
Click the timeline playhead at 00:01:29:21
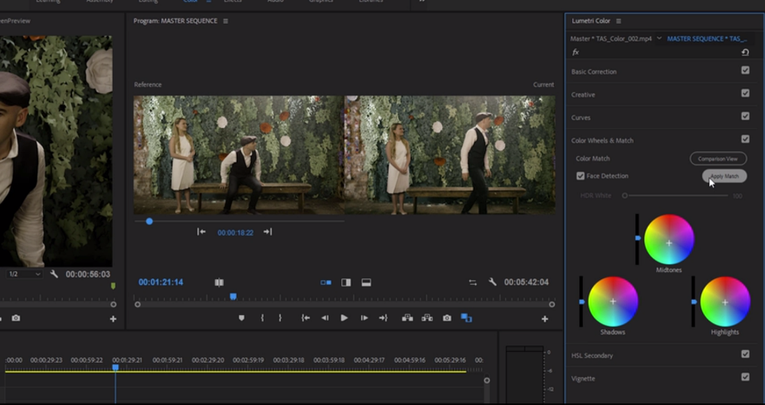pyautogui.click(x=116, y=368)
